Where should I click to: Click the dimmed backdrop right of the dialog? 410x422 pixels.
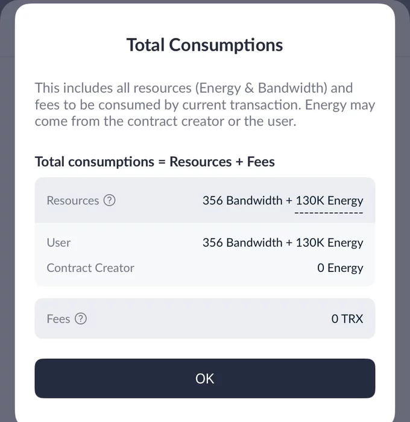(403, 211)
